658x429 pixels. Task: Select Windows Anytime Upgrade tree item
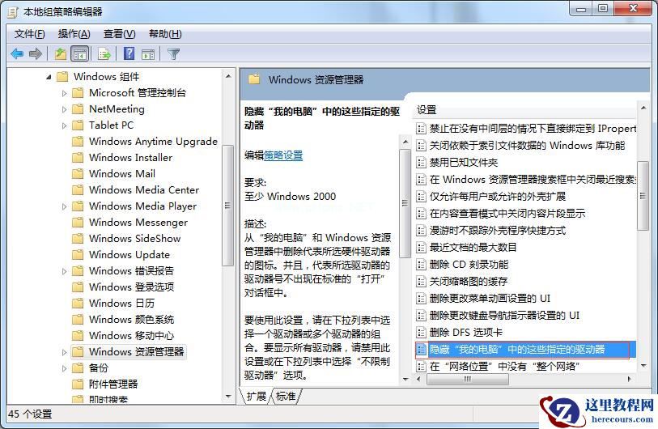pyautogui.click(x=153, y=142)
